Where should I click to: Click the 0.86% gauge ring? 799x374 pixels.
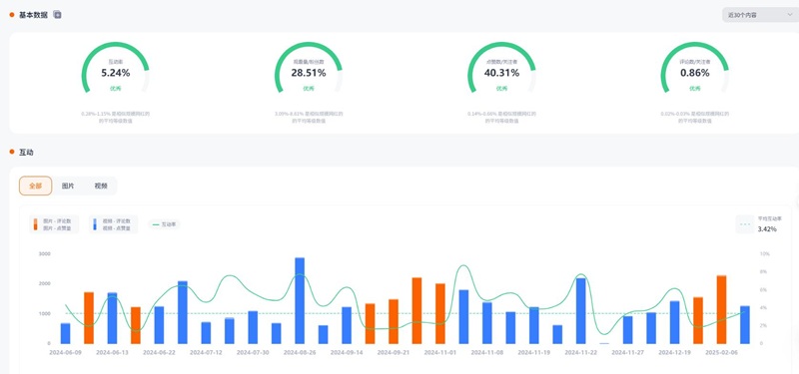(694, 70)
